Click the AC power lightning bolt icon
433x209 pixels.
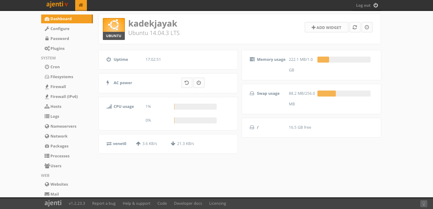click(x=108, y=83)
